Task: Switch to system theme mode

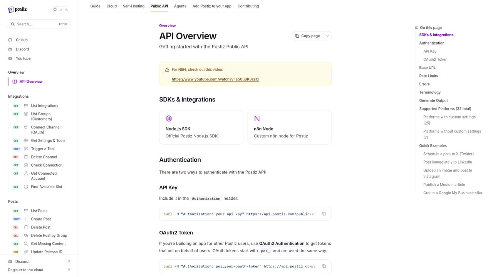Action: [55, 10]
